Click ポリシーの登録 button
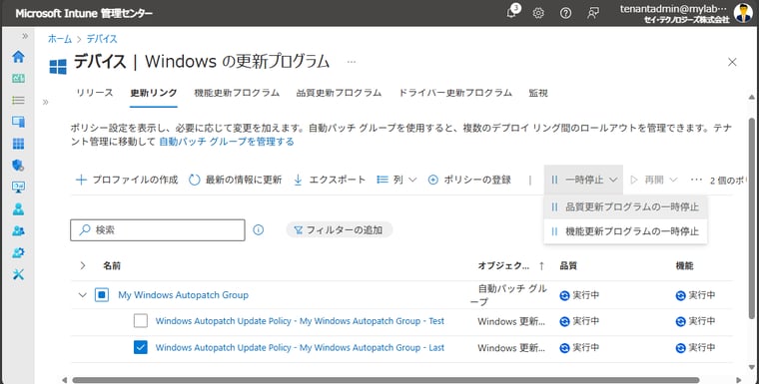This screenshot has width=759, height=384. click(469, 180)
